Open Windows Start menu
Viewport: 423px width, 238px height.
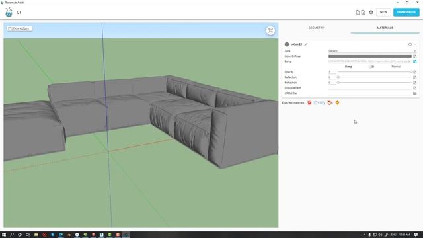pos(4,235)
